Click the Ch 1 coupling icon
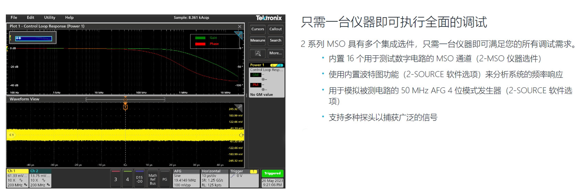Viewport: 585px width, 194px height. pyautogui.click(x=21, y=180)
